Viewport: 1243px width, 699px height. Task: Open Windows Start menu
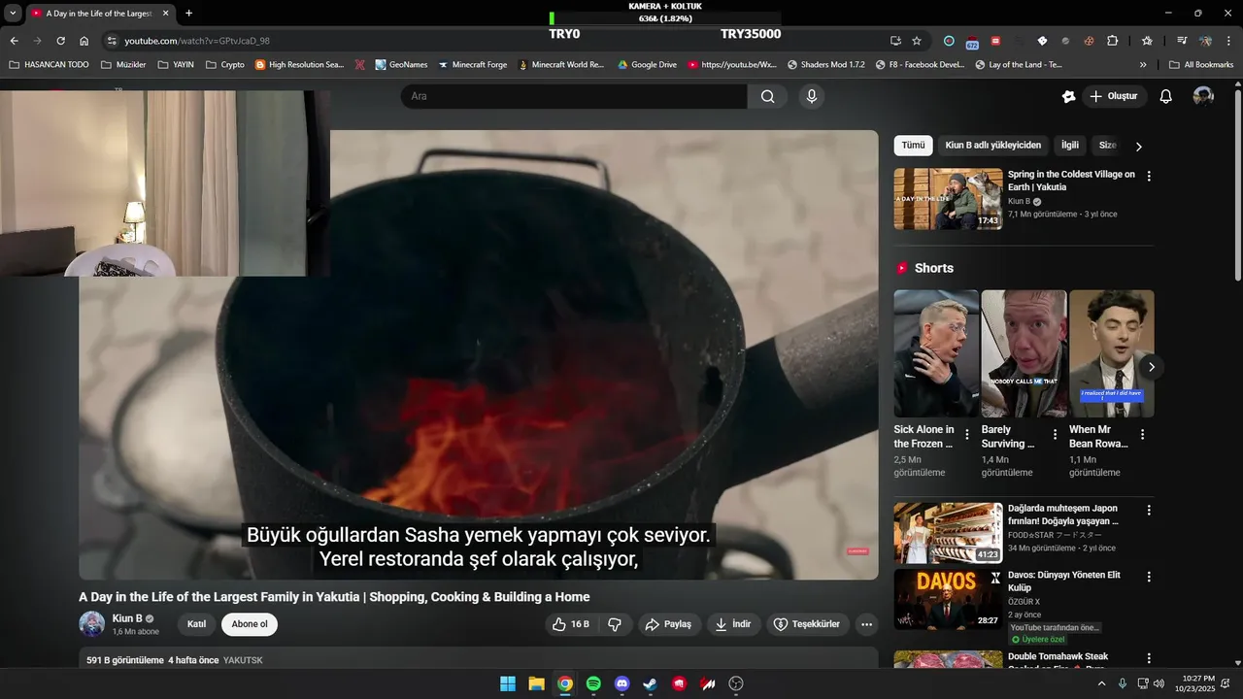(x=508, y=683)
